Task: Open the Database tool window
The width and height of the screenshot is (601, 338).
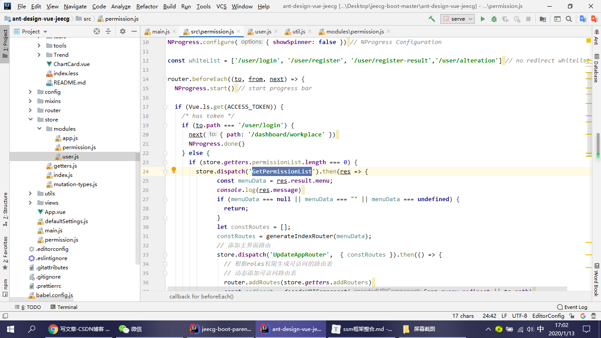Action: coord(597,68)
